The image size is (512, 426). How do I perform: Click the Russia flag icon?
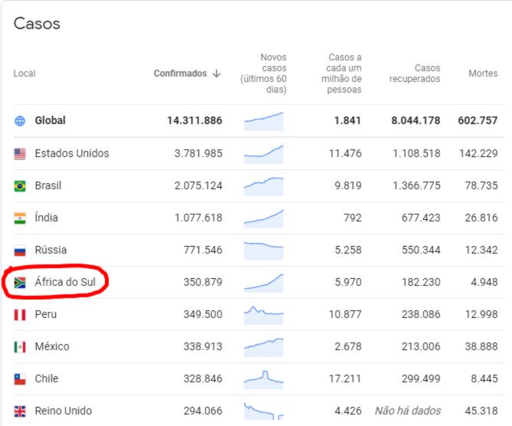(x=20, y=250)
